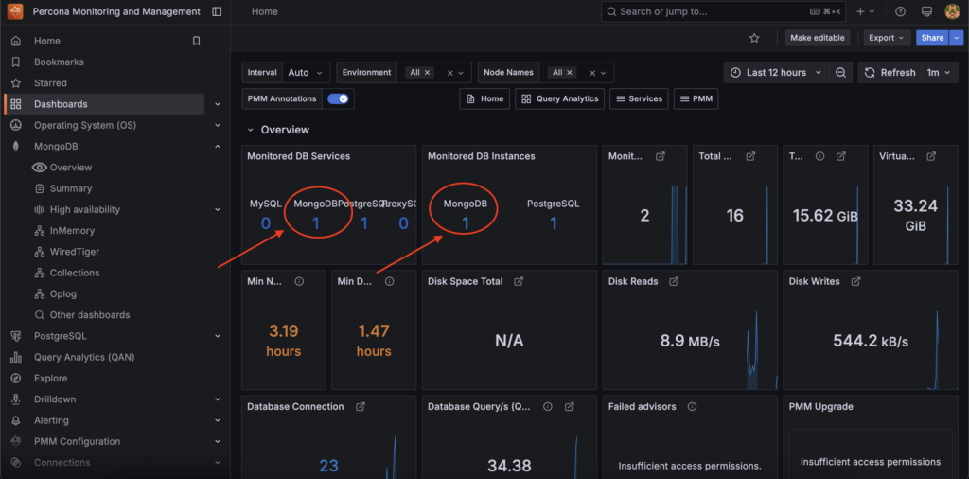
Task: Go to Home in sidebar
Action: (47, 41)
